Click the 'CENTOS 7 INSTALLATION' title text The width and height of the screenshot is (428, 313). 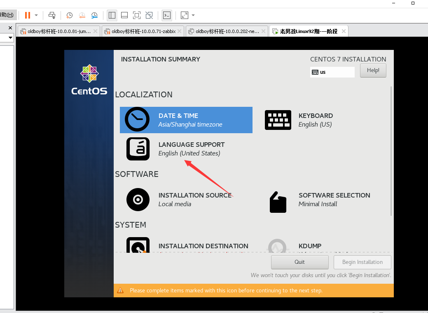(x=348, y=59)
